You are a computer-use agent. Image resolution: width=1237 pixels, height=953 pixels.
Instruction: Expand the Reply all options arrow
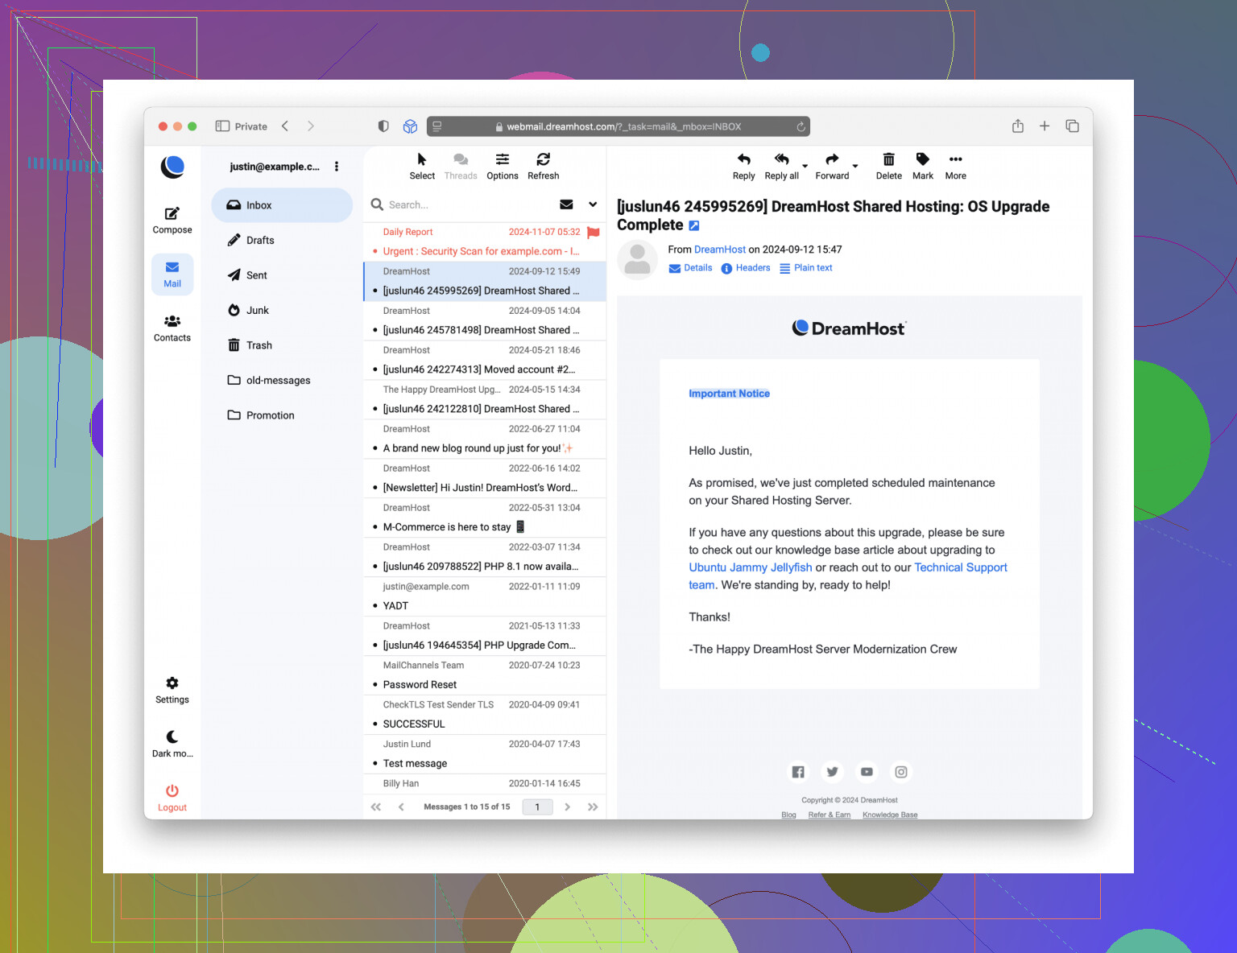coord(805,167)
